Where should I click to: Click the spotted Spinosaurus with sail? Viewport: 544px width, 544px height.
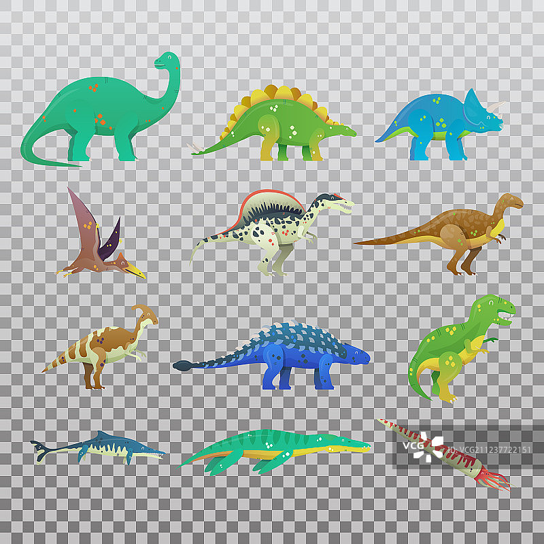click(x=272, y=228)
